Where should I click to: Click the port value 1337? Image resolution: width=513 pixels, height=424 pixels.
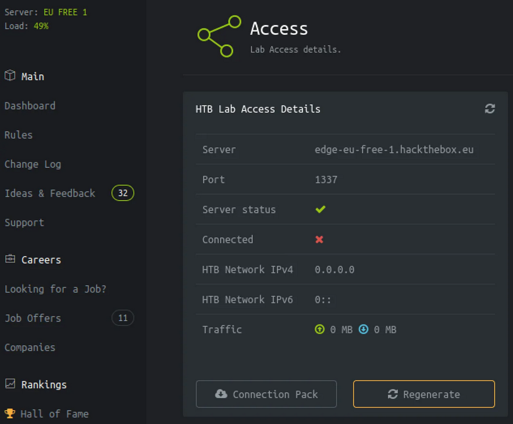(326, 180)
